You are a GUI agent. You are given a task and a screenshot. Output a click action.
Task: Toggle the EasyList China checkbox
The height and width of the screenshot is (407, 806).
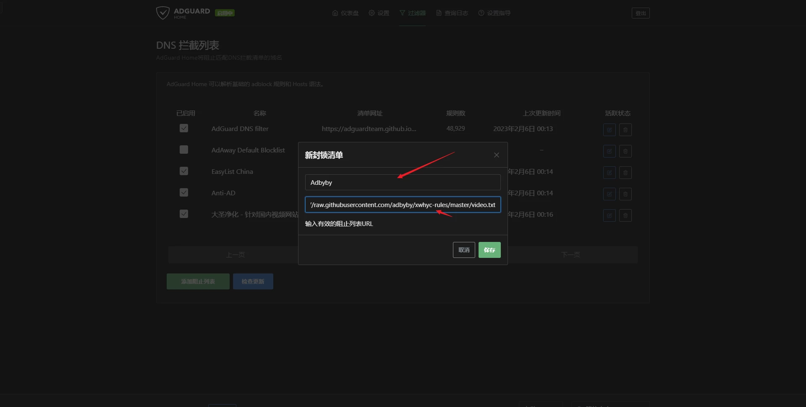(184, 171)
